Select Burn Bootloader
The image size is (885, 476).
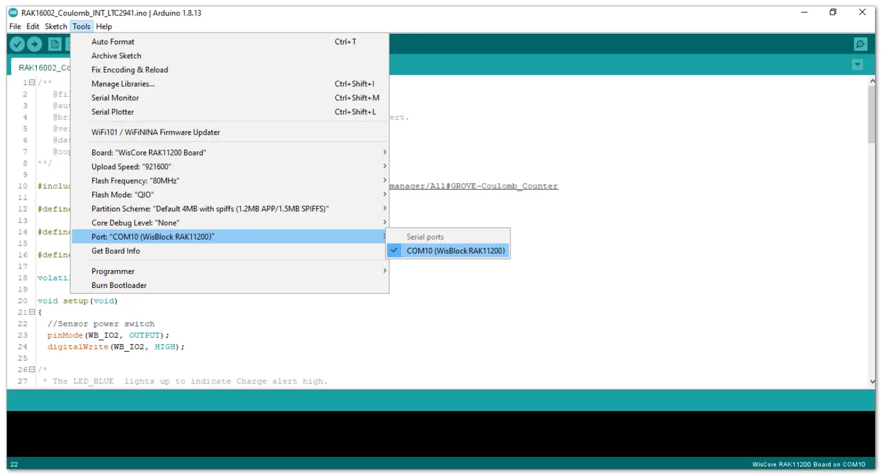pos(230,286)
